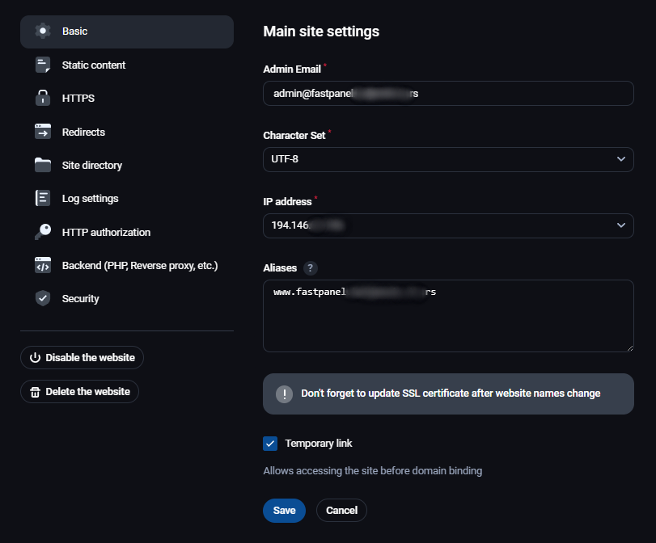Go to the Redirects menu section
The width and height of the screenshot is (656, 543).
click(83, 132)
